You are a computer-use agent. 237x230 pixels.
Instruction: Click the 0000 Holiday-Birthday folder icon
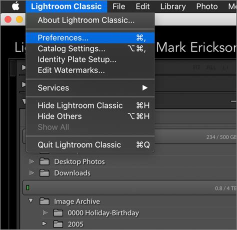click(x=58, y=213)
